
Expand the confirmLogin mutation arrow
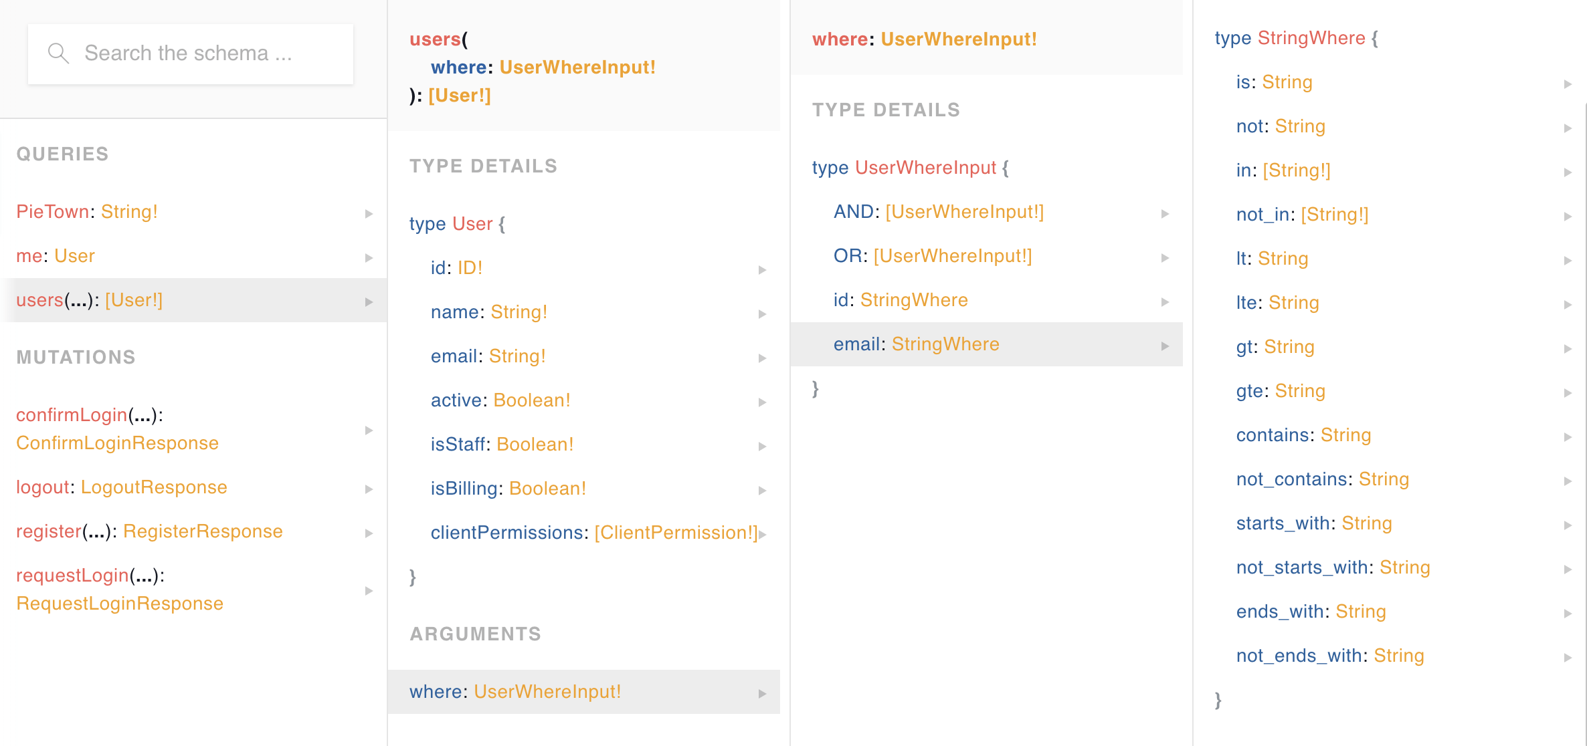pyautogui.click(x=369, y=431)
